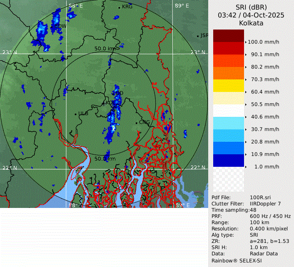294x267 pixels.
Task: Click the dark red 100.0 mm/h legend swatch
Action: tap(229, 36)
